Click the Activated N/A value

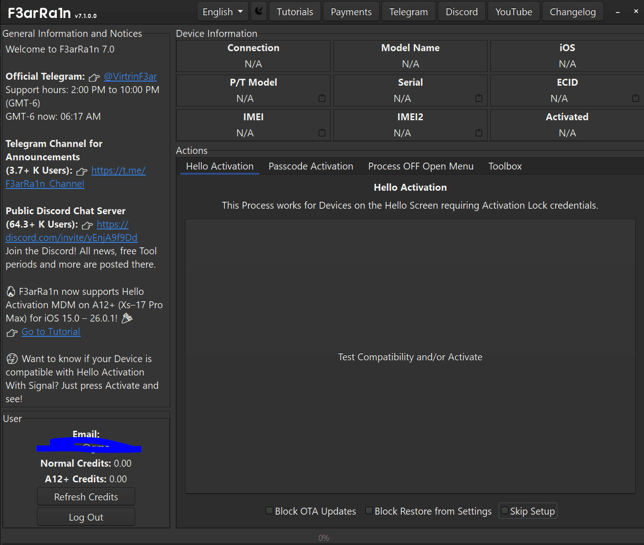coord(567,133)
